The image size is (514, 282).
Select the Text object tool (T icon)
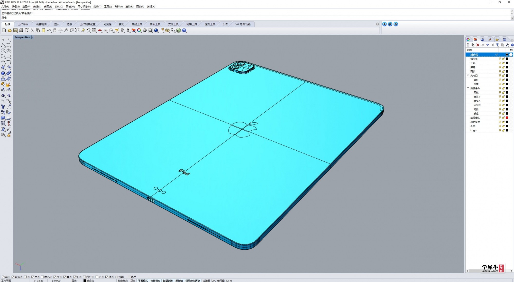3,107
